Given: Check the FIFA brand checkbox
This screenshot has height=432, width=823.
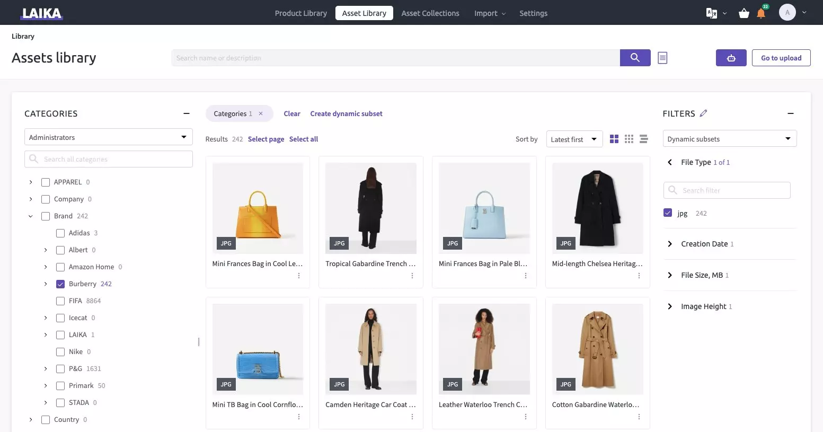Looking at the screenshot, I should click(60, 301).
